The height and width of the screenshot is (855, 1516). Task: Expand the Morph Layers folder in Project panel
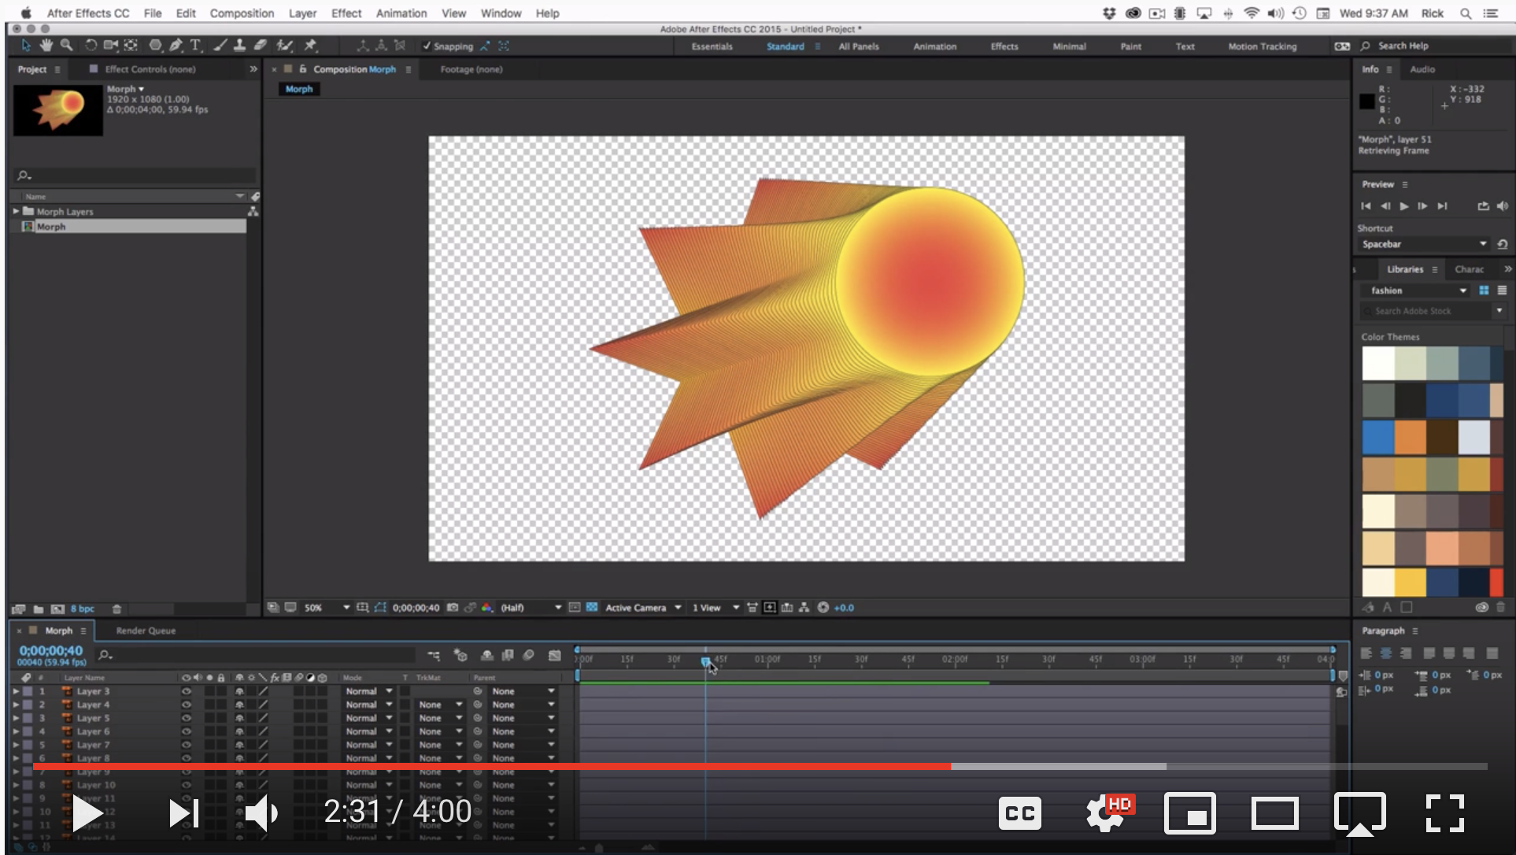15,211
